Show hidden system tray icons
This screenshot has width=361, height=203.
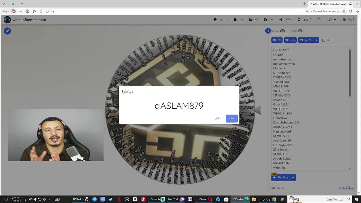[x=49, y=199]
